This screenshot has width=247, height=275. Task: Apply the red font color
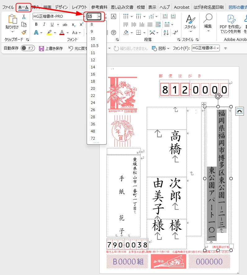(62, 33)
